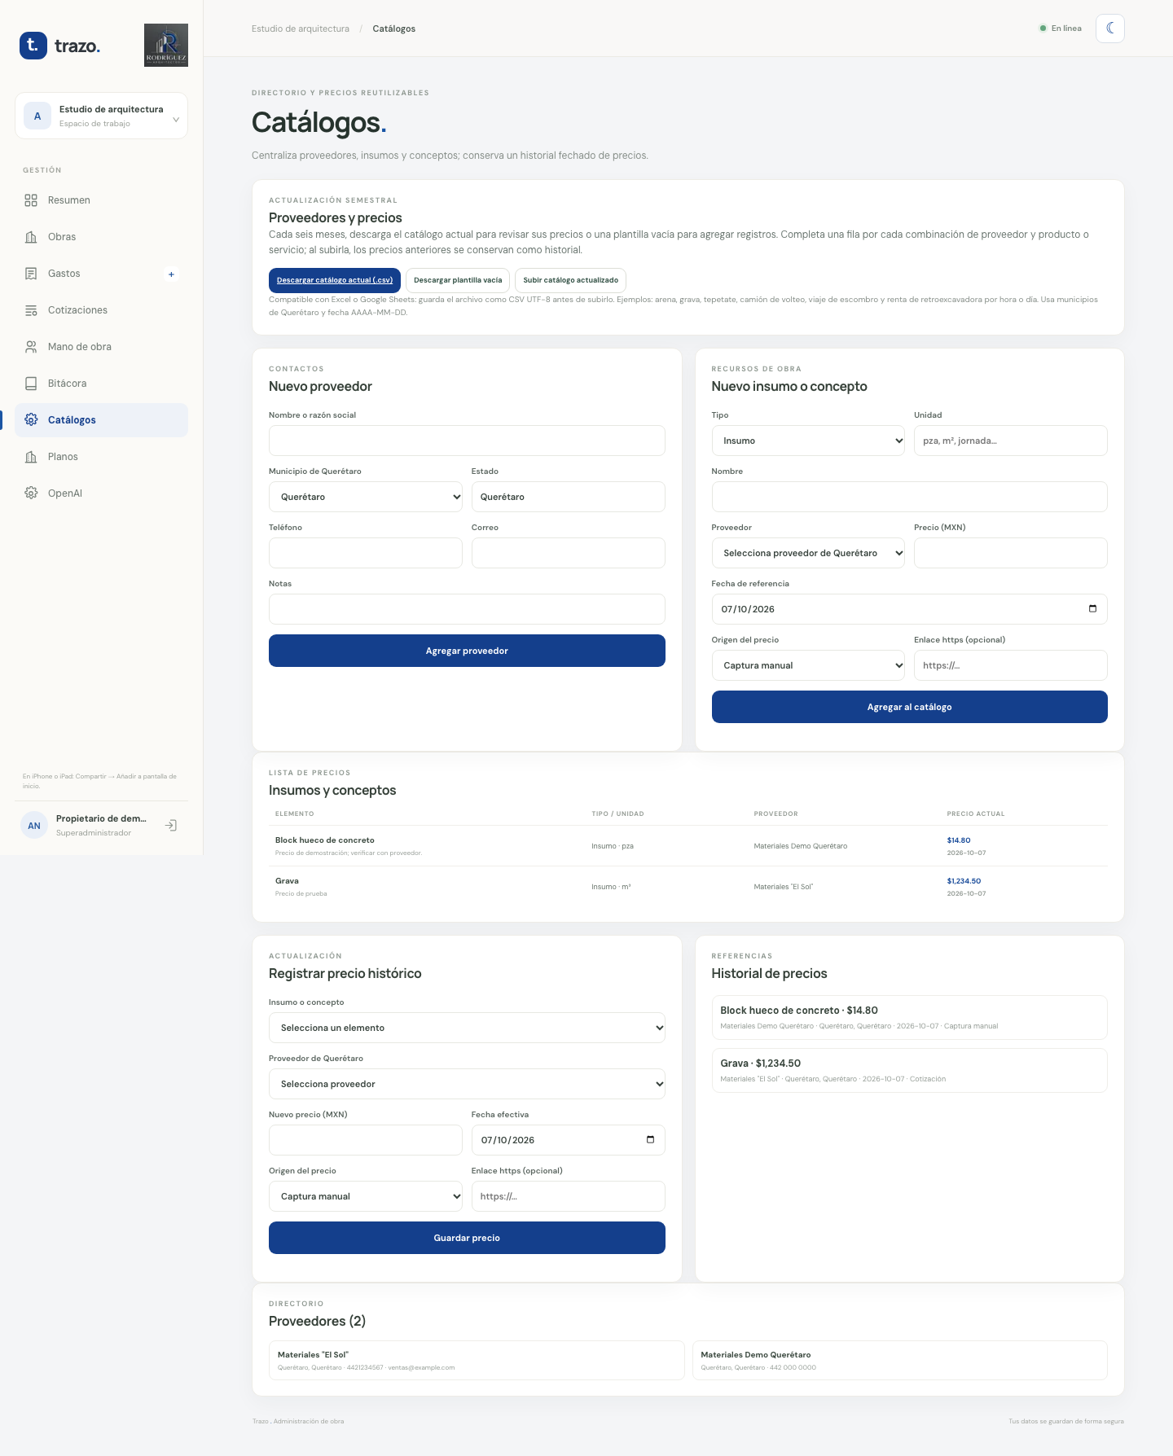Click the Cotizaciones list icon
The image size is (1173, 1456).
[31, 310]
